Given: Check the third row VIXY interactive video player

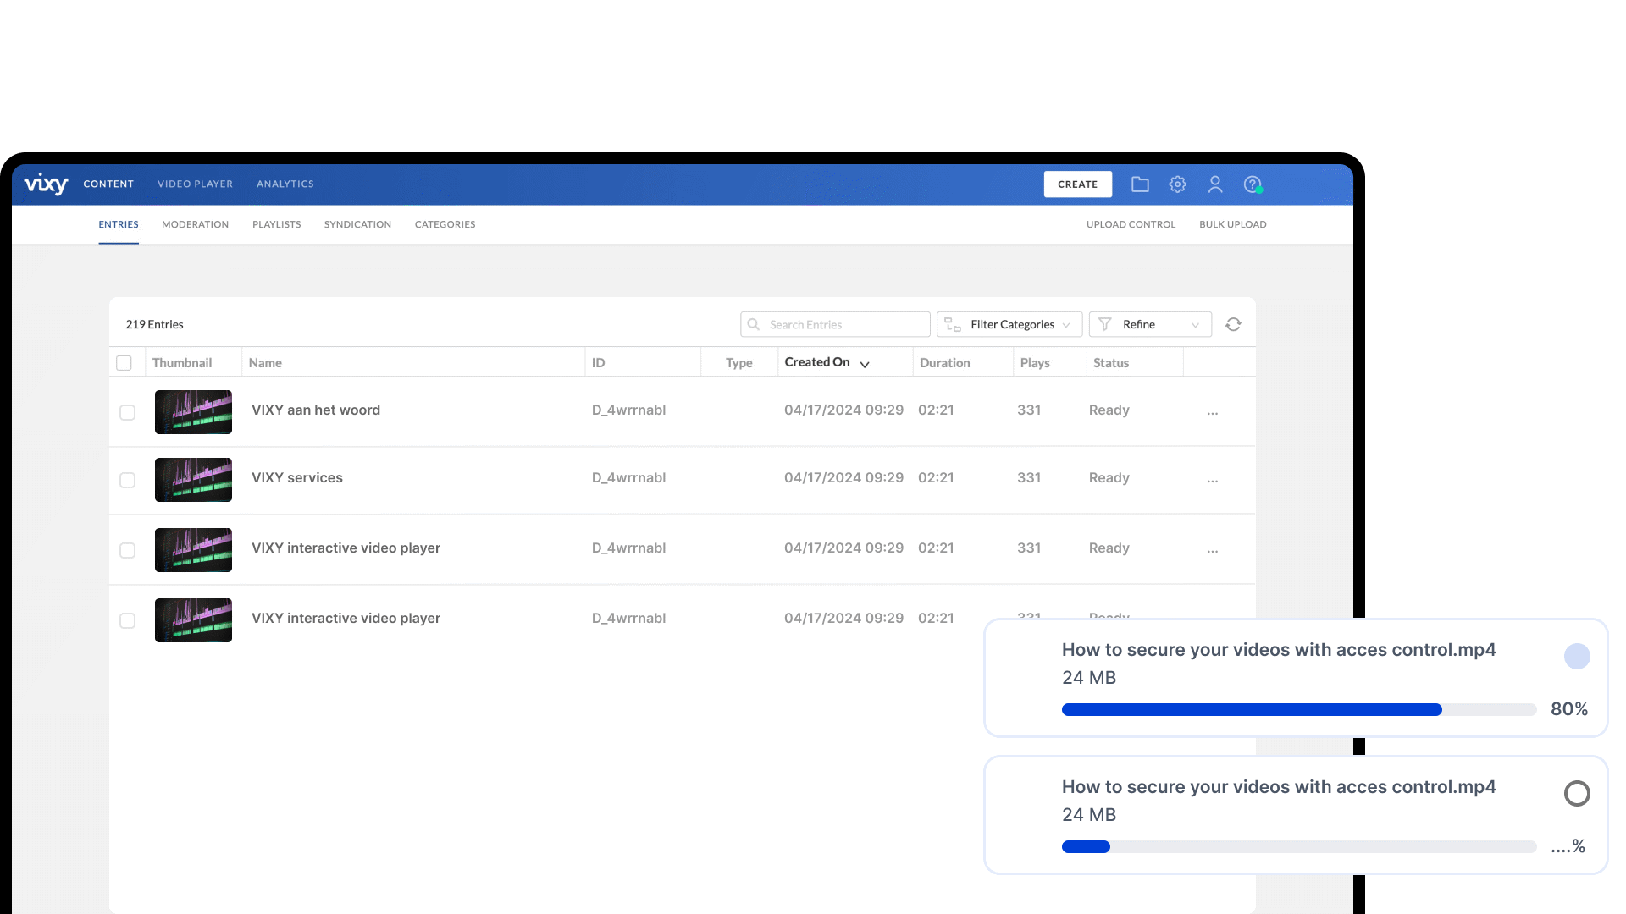Looking at the screenshot, I should [127, 550].
